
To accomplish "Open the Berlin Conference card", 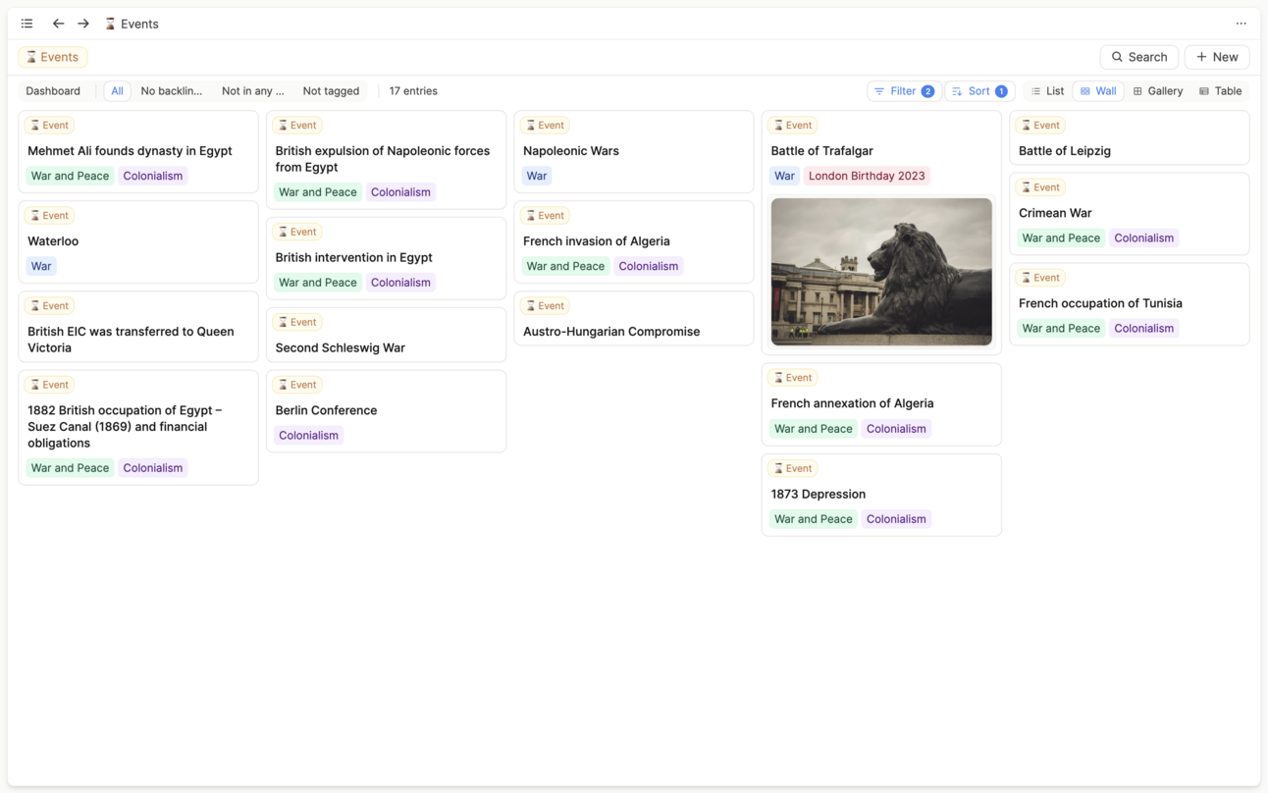I will point(326,410).
